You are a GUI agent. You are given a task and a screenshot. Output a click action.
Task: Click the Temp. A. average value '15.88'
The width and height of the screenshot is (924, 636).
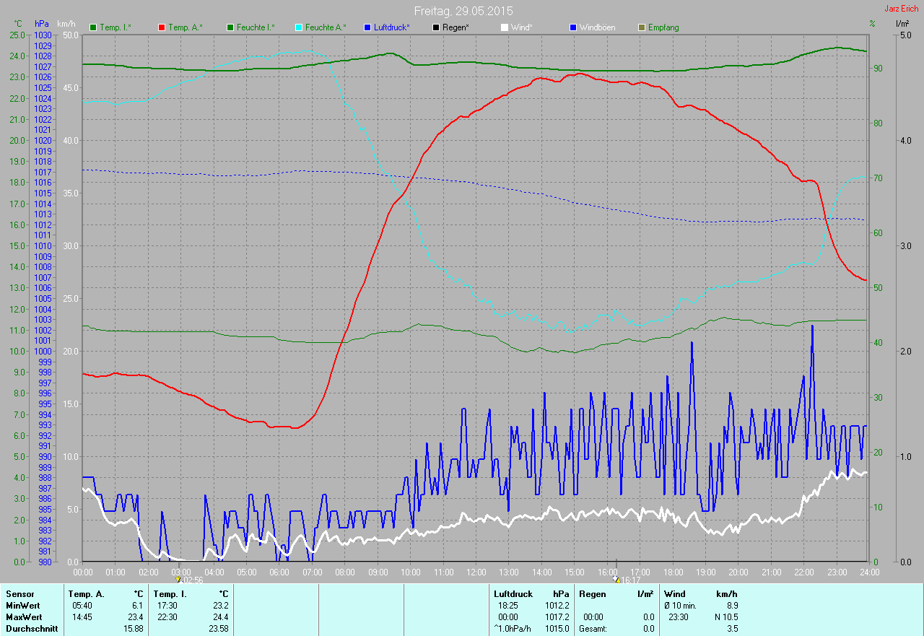pyautogui.click(x=133, y=629)
